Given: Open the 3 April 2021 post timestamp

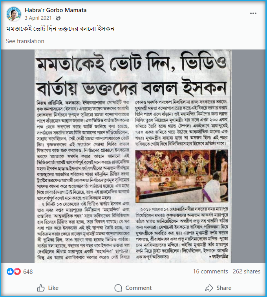Looking at the screenshot, I should click(x=38, y=18).
